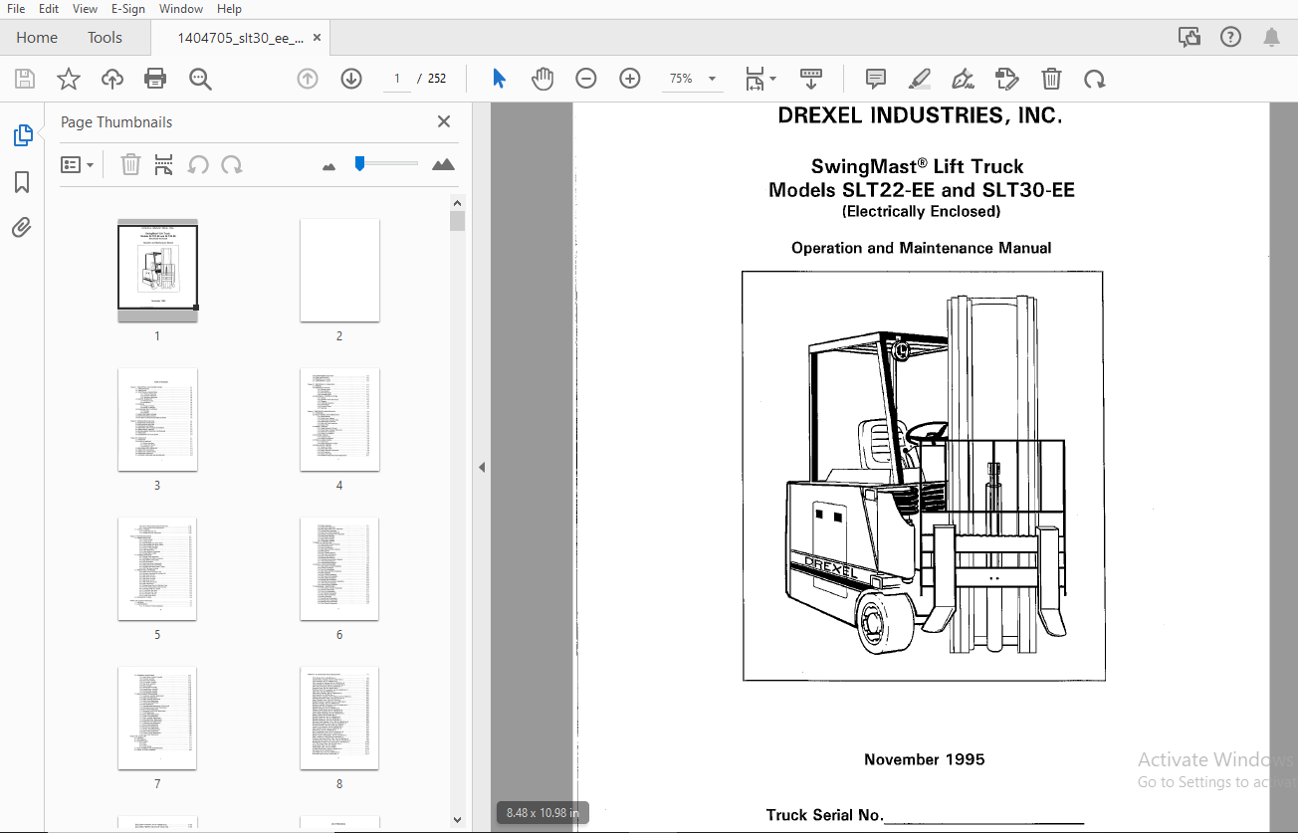Open the Find text magnifier tool
The height and width of the screenshot is (833, 1298).
coord(200,79)
